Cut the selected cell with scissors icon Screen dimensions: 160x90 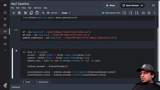point(25,13)
